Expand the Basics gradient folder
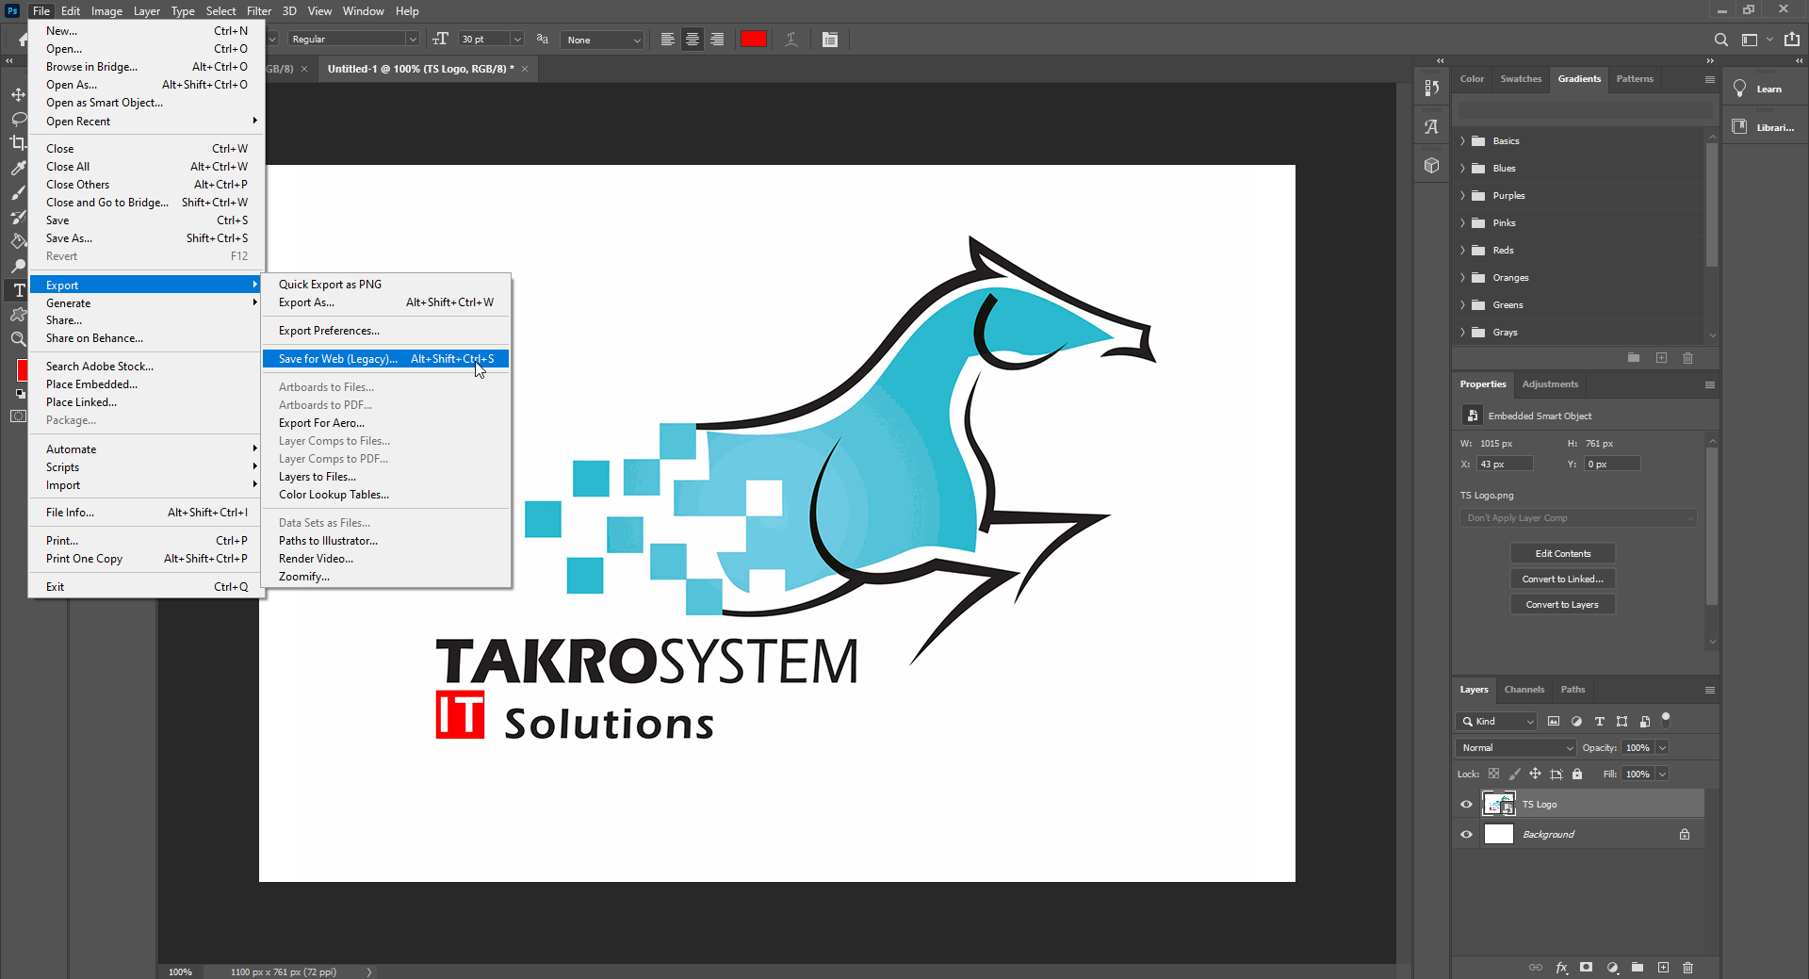Screen dimensions: 1809x979 click(1462, 141)
